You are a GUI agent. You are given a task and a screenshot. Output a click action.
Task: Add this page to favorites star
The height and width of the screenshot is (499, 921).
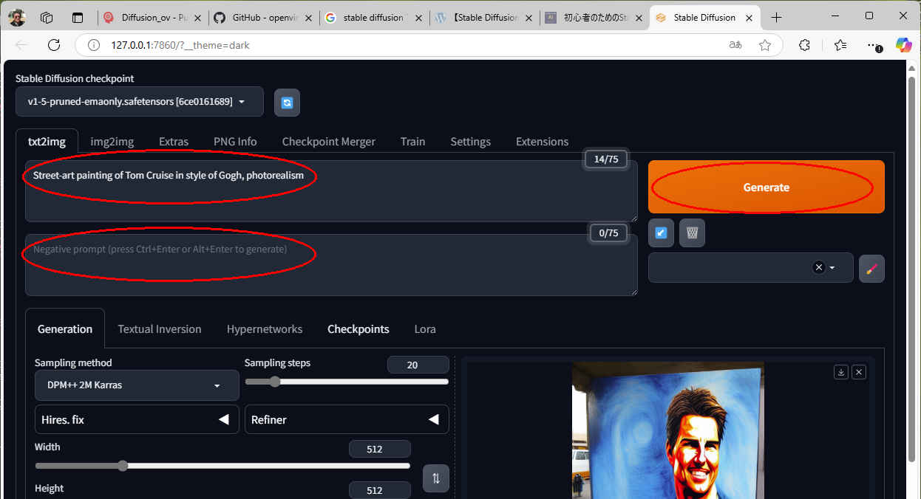[x=765, y=45]
